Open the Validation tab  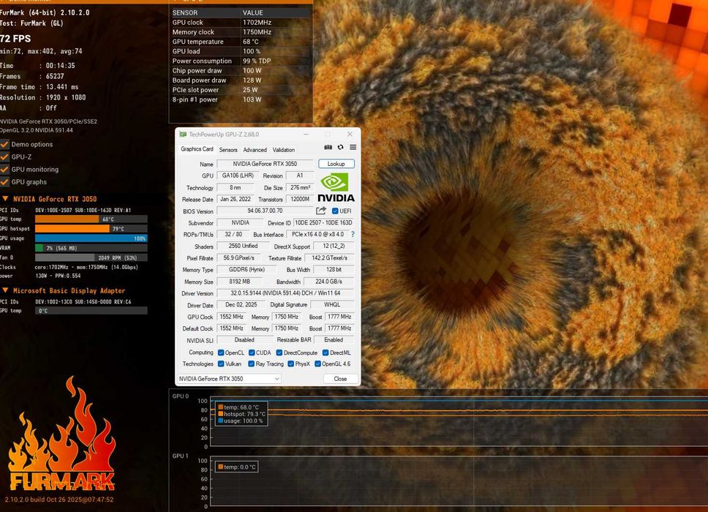click(x=284, y=150)
